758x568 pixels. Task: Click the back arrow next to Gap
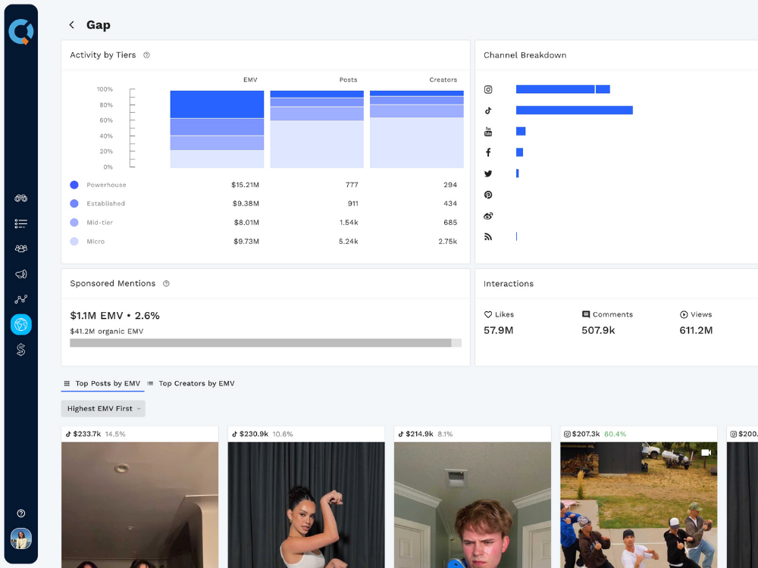point(72,25)
